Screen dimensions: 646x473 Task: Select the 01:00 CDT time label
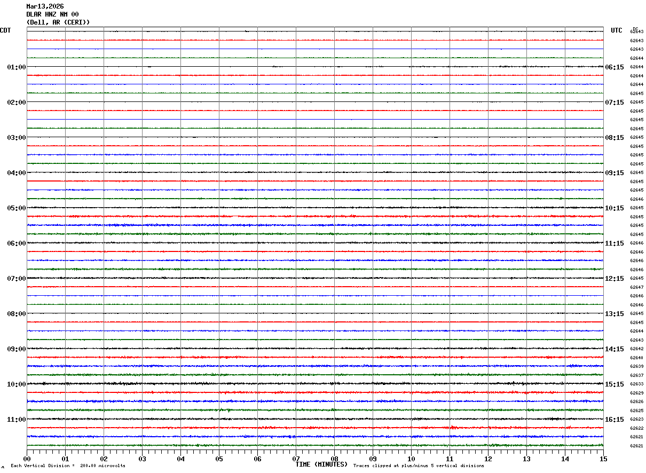point(17,67)
